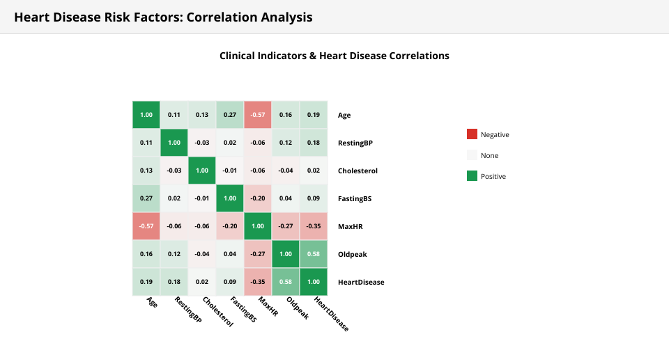The image size is (669, 348).
Task: Click the Age and MaxHR cell showing -0.57
Action: pyautogui.click(x=258, y=115)
